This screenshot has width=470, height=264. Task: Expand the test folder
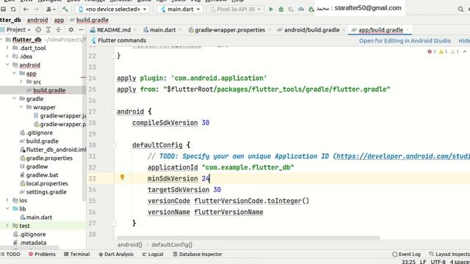point(7,226)
